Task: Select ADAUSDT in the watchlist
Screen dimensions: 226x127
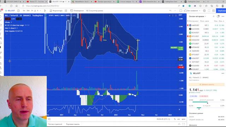Action: coord(206,58)
